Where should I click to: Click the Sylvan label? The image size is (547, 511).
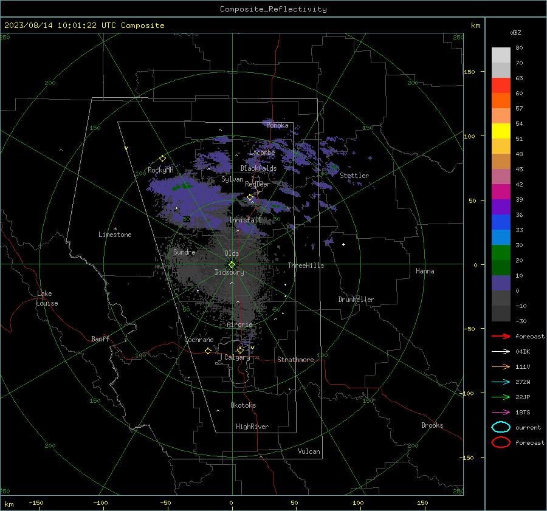click(232, 179)
